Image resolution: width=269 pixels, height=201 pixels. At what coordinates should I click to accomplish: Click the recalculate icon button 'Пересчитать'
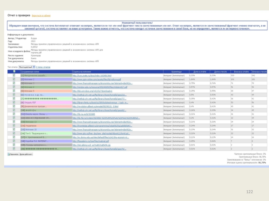click(13, 154)
